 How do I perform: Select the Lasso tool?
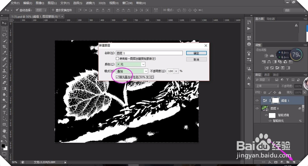tap(4, 35)
